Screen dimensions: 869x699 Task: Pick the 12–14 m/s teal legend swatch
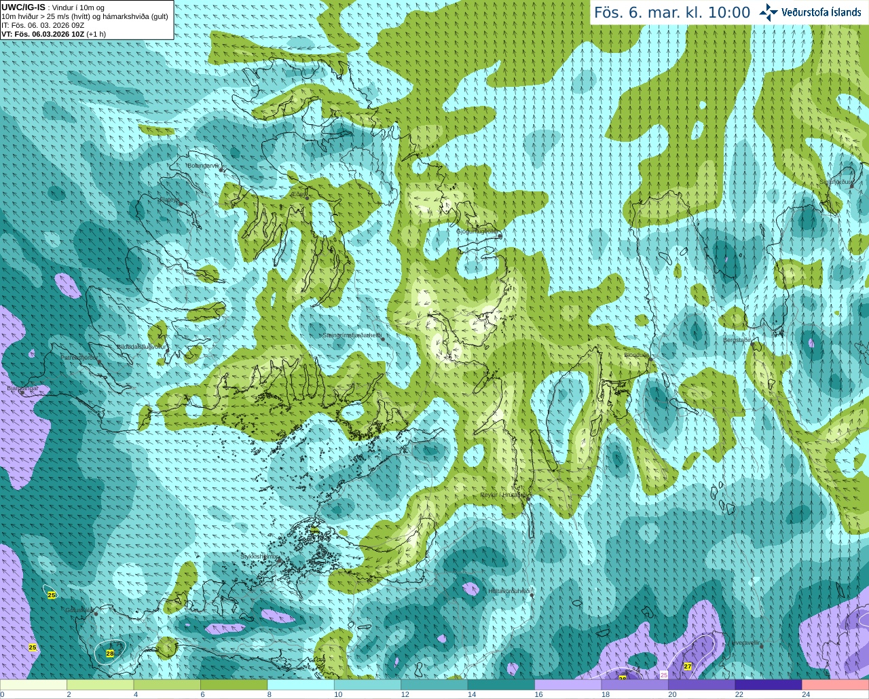434,685
